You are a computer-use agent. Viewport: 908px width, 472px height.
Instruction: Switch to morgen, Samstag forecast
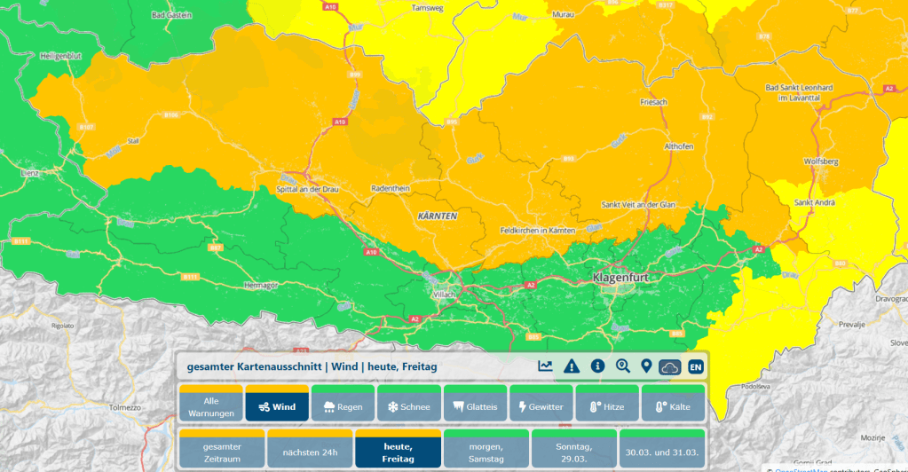pos(486,449)
